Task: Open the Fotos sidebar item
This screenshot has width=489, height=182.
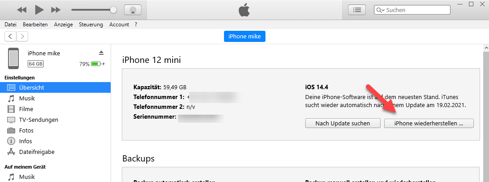Action: click(x=26, y=130)
